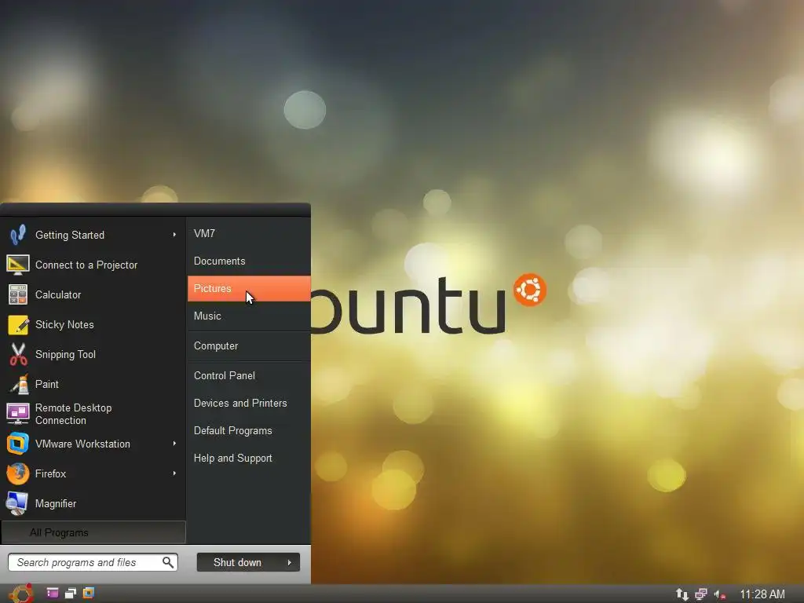
Task: Click the up-down arrows tray icon
Action: [682, 594]
